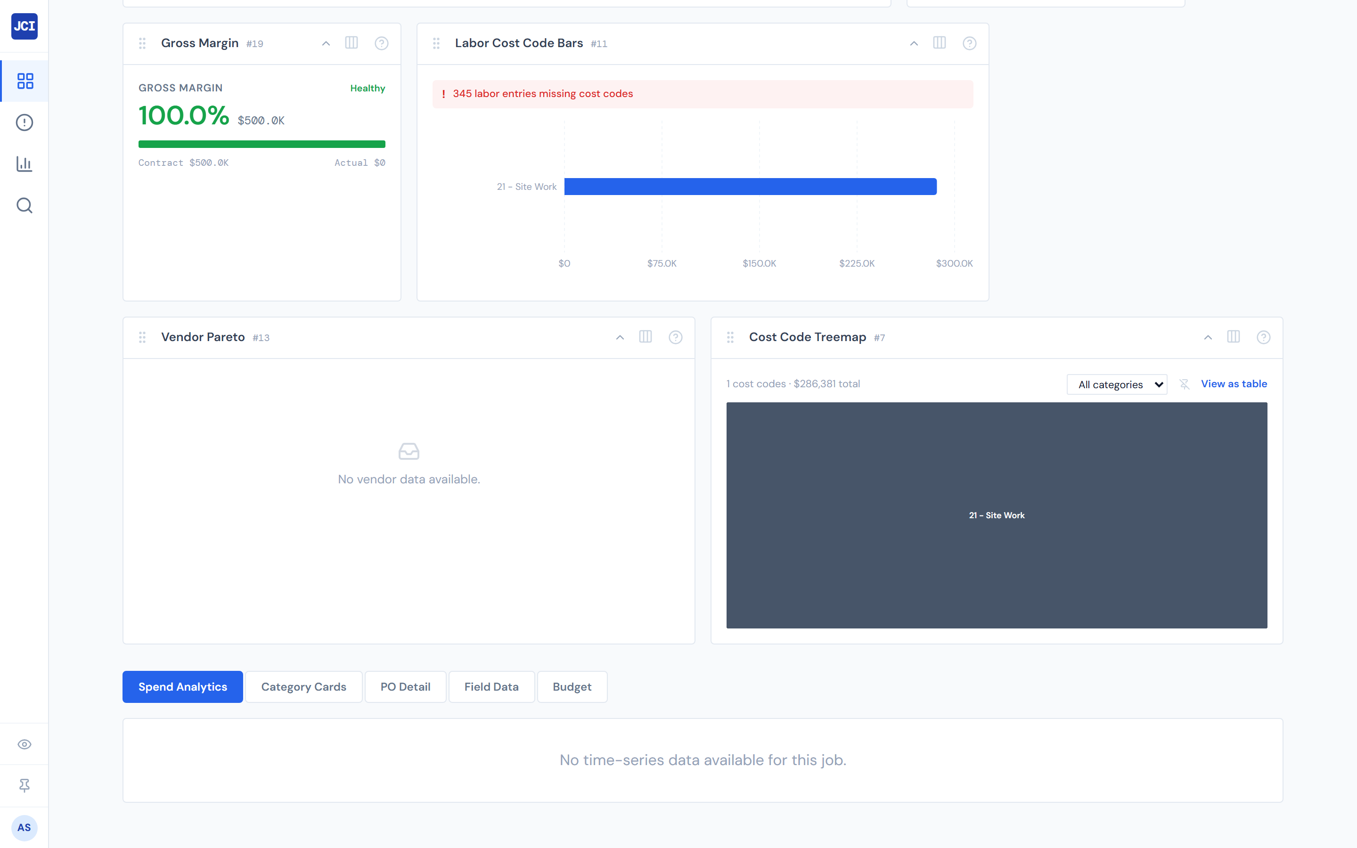Toggle the eye visibility icon in sidebar
This screenshot has width=1357, height=848.
pyautogui.click(x=25, y=744)
